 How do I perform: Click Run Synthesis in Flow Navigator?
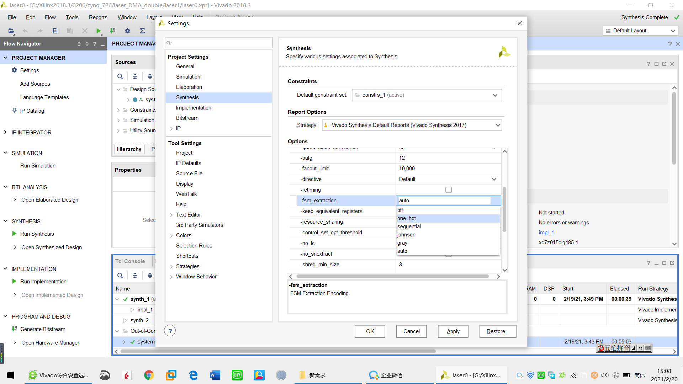tap(37, 234)
